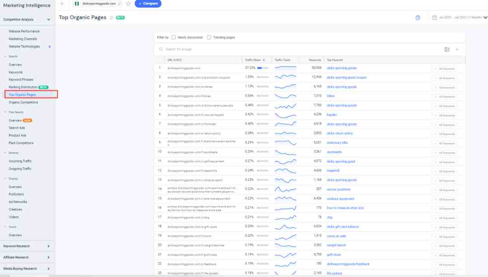Click the Marketing Intelligence title
488x277 pixels.
[27, 5]
